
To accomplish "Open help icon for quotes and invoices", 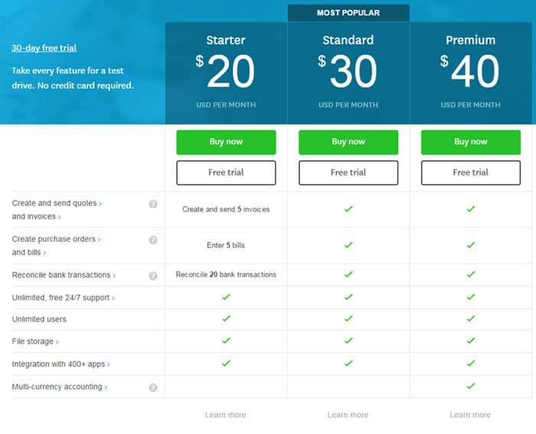I will pyautogui.click(x=153, y=204).
